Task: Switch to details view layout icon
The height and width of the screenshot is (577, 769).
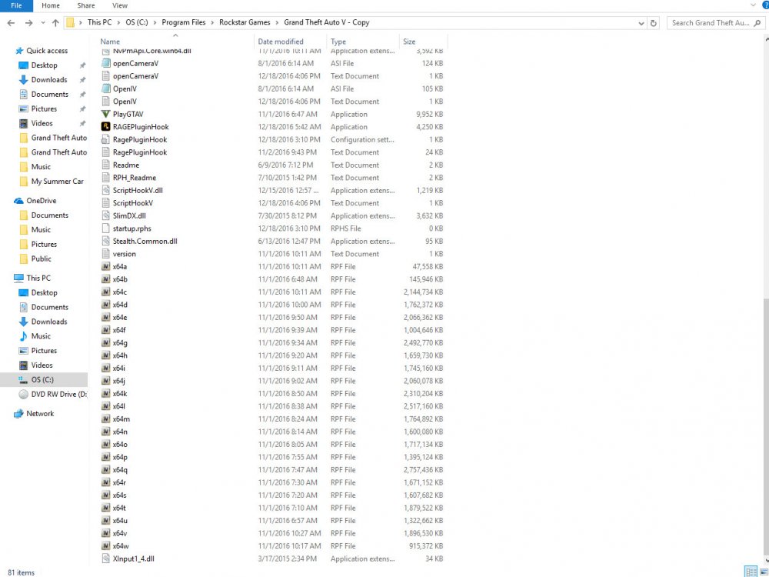Action: (x=751, y=572)
